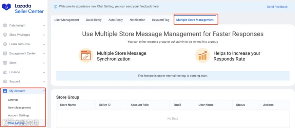Click the Support question mark icon
Image resolution: width=295 pixels, height=128 pixels.
(x=5, y=81)
